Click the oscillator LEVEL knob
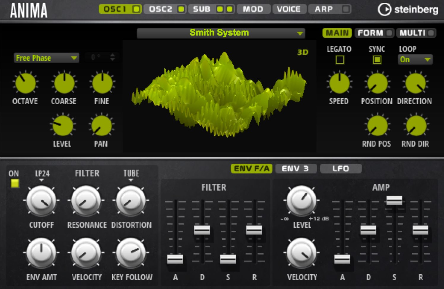 click(x=63, y=126)
